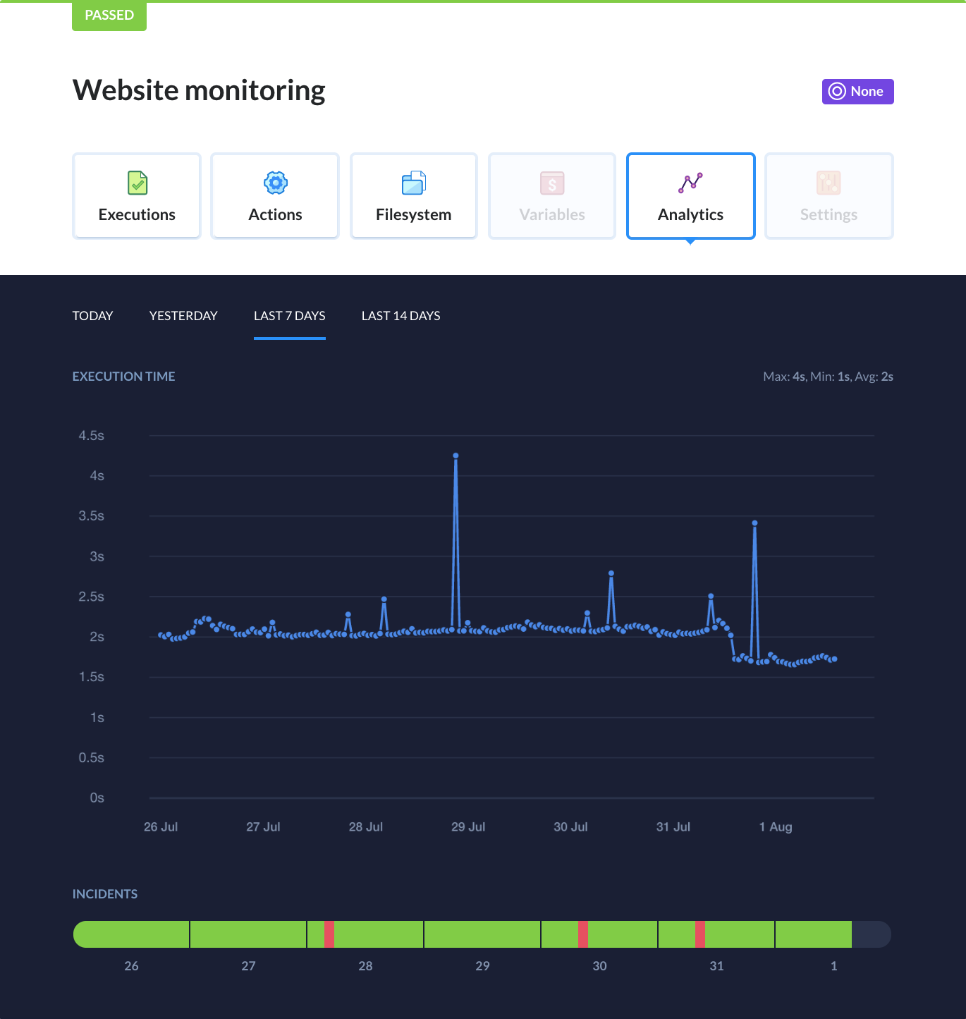This screenshot has width=966, height=1019.
Task: Click the Filesystem folder icon
Action: 414,183
